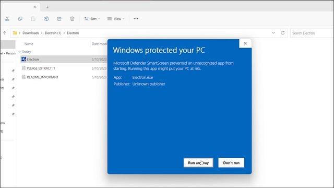Open the View dropdown

tap(116, 19)
